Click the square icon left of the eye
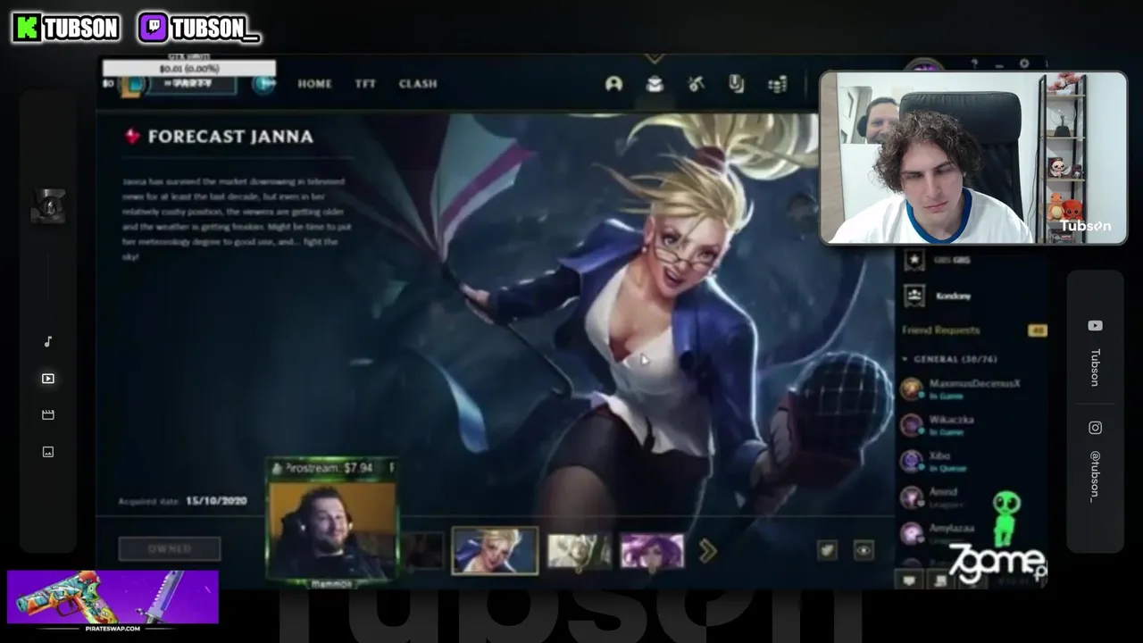This screenshot has width=1143, height=643. [827, 551]
